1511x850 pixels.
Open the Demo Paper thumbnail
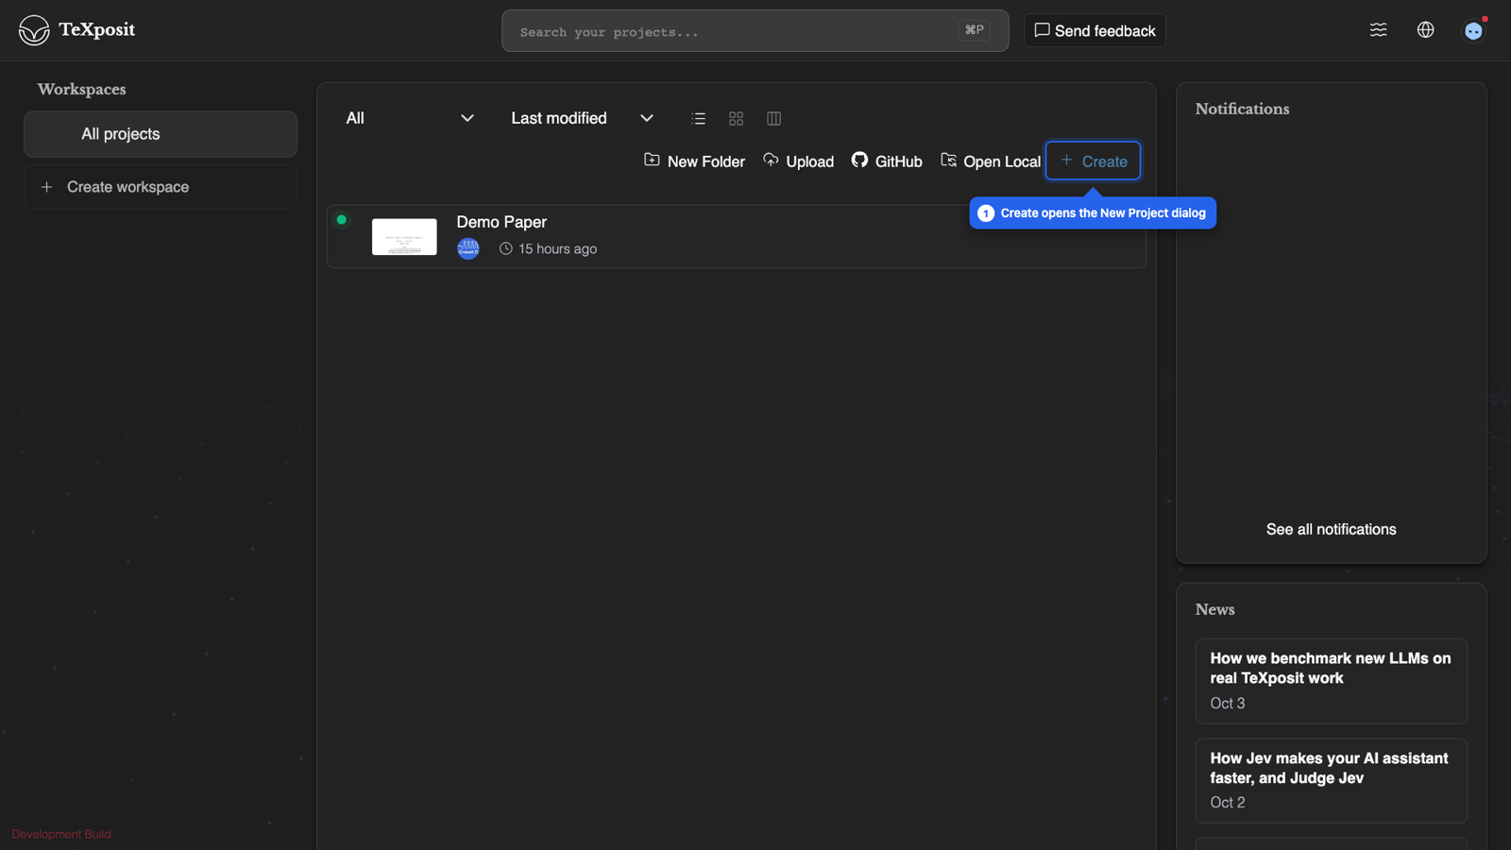404,237
